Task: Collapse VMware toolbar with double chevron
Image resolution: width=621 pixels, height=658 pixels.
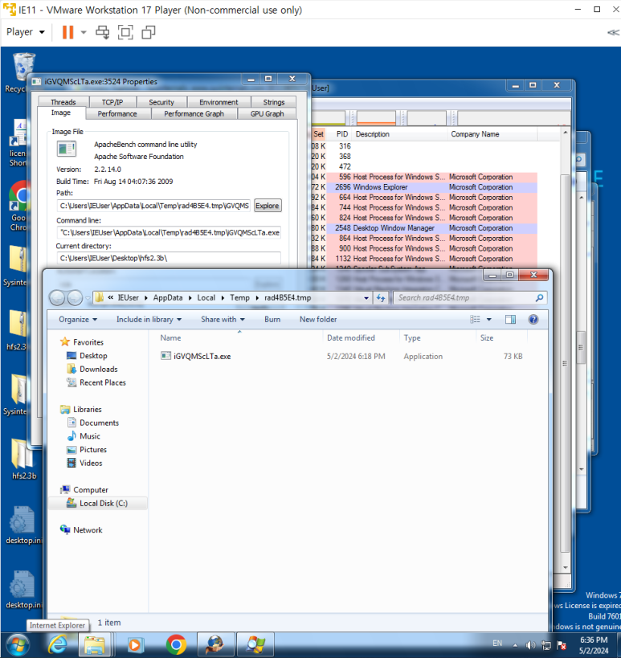Action: 613,32
